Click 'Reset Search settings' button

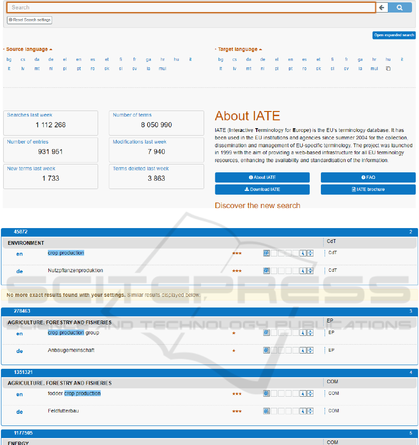(x=29, y=20)
